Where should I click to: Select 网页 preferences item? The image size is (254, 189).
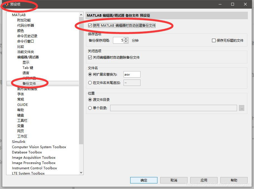pos(21,131)
